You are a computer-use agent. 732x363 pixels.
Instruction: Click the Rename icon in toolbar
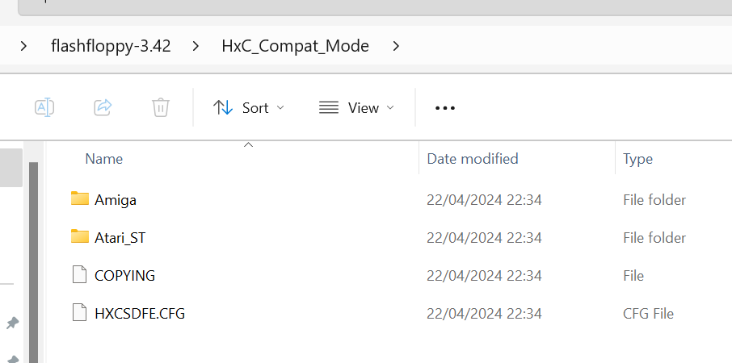click(x=44, y=107)
